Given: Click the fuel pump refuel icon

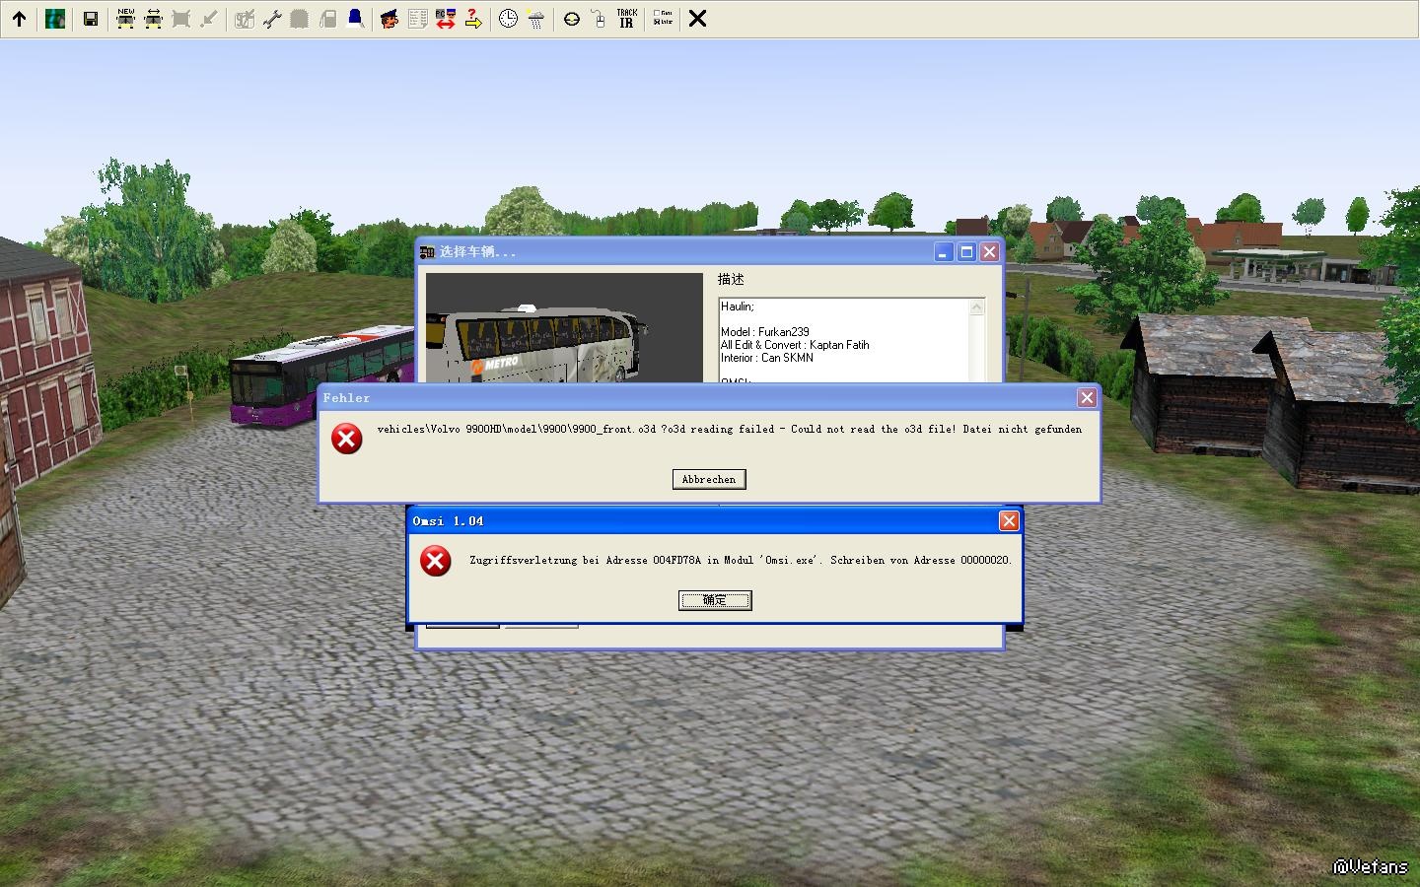Looking at the screenshot, I should coord(327,19).
